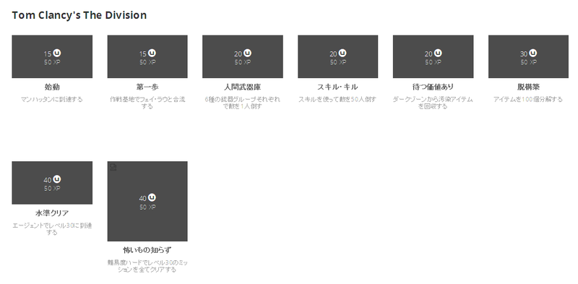This screenshot has width=578, height=284.
Task: Click the Uplay coin icon on 人間武器庫 card
Action: tap(247, 53)
